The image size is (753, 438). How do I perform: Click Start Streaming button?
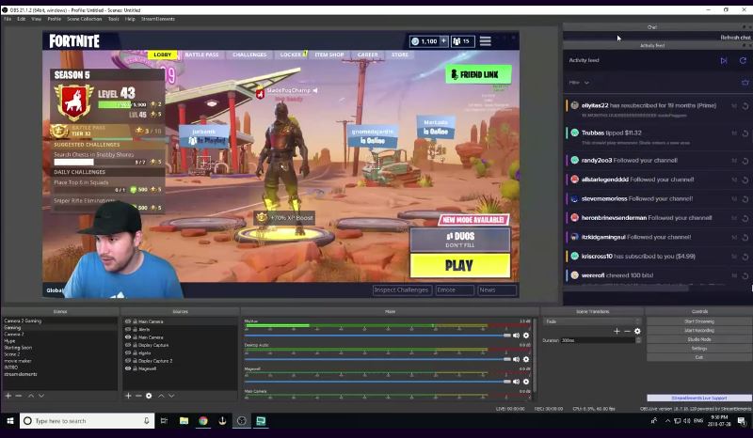(699, 321)
